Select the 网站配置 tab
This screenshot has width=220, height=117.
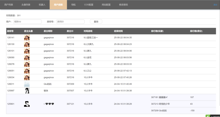click(x=106, y=5)
